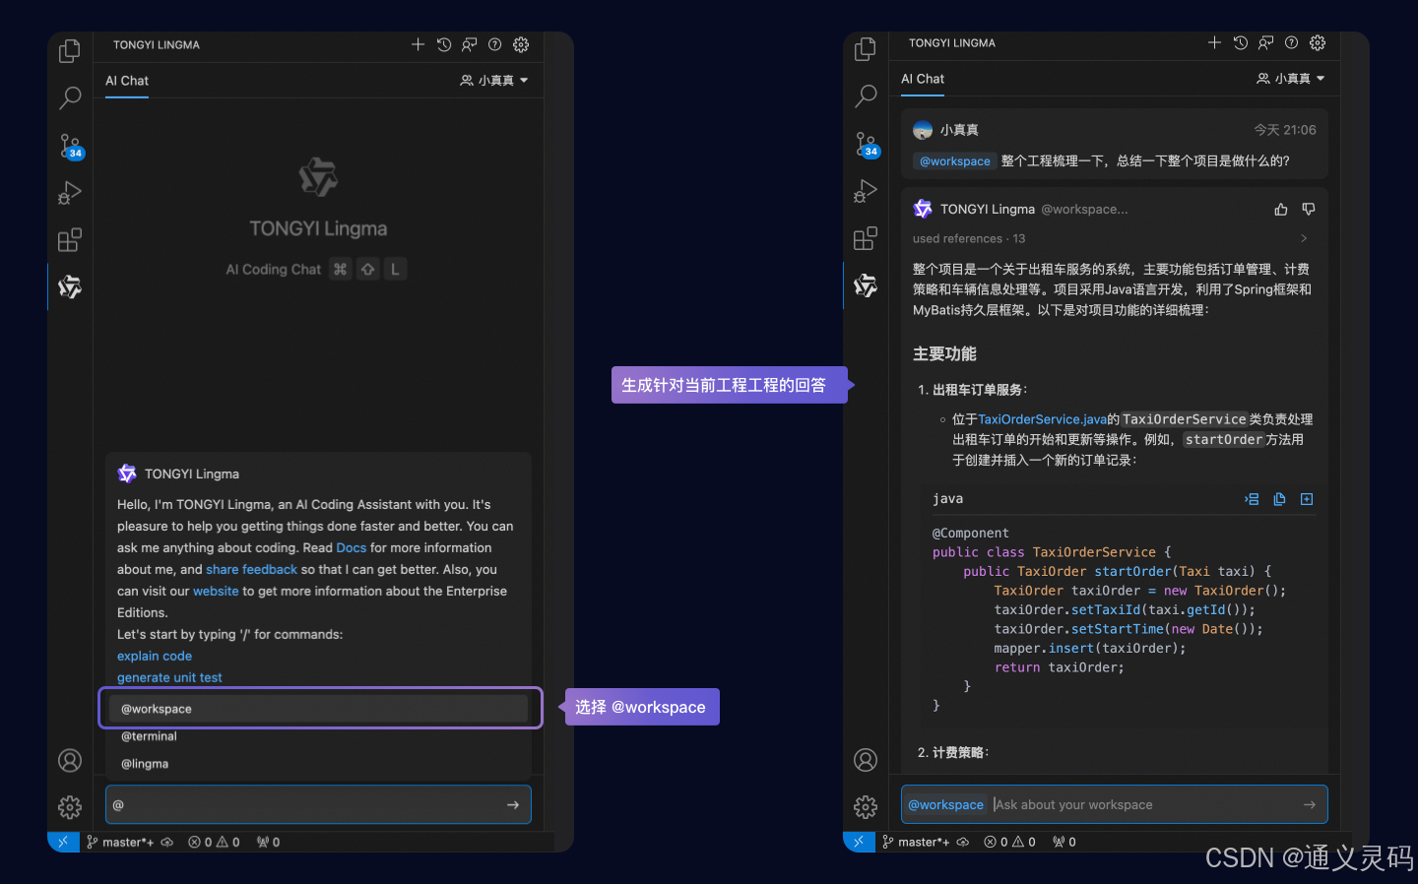This screenshot has height=884, width=1418.
Task: Open Search in the workspace answer window
Action: click(866, 95)
